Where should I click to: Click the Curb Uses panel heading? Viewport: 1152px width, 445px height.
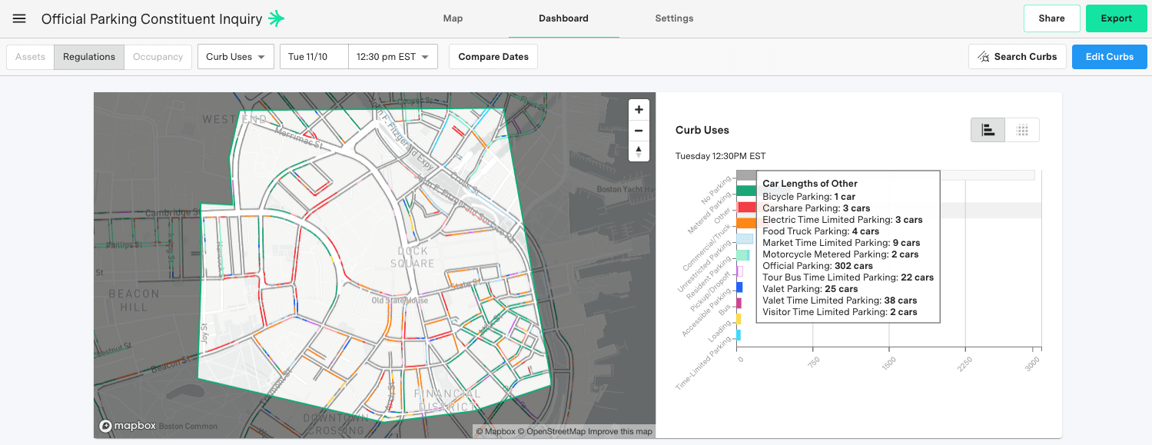702,130
